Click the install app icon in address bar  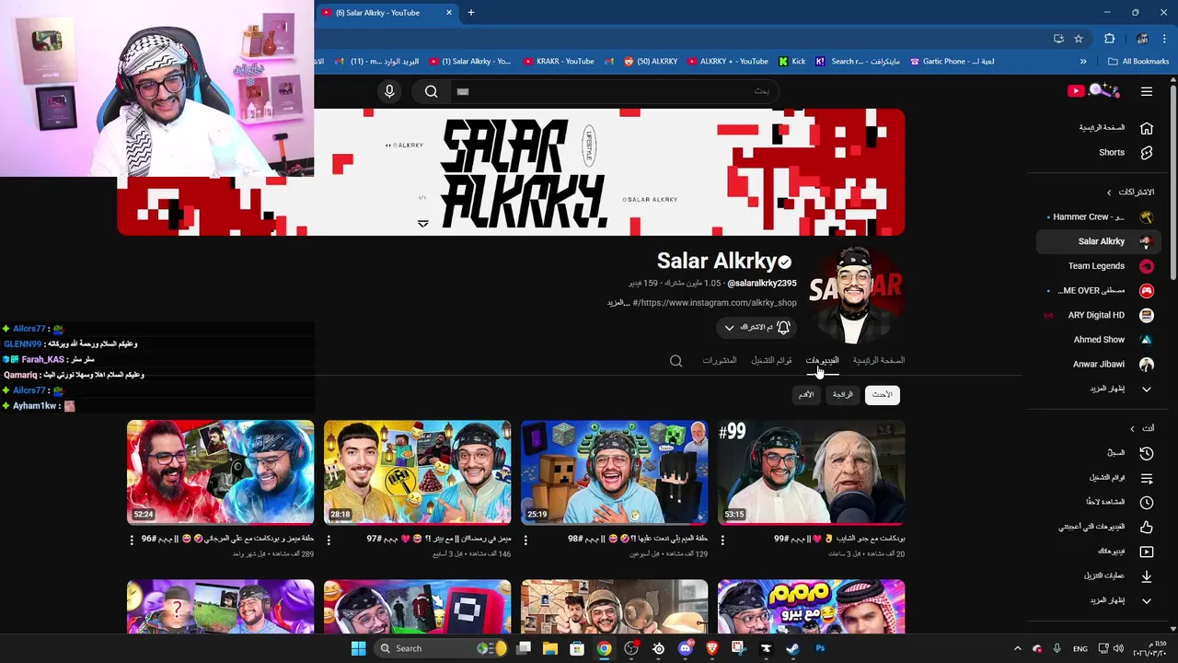click(1058, 39)
